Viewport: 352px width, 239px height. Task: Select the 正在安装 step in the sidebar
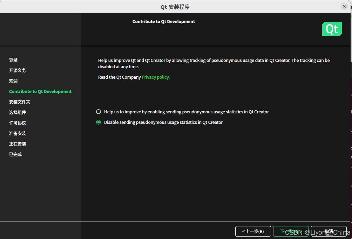[18, 144]
